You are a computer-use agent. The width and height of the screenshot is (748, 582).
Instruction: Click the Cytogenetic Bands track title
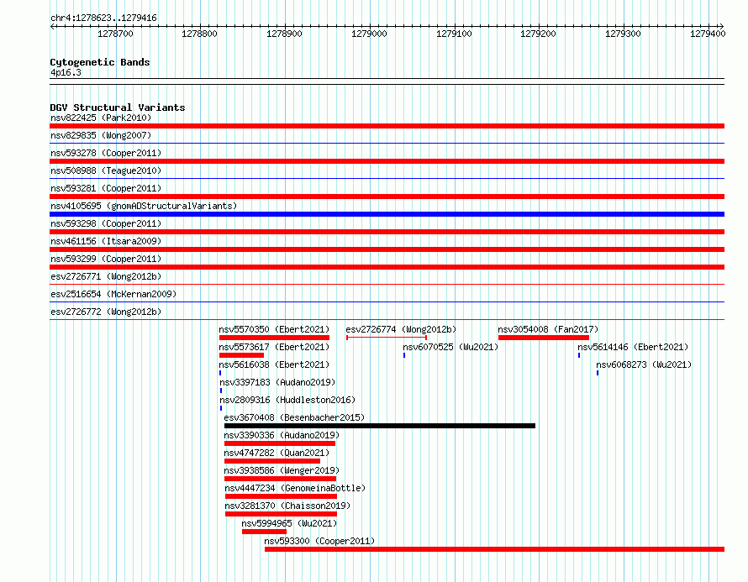point(100,62)
